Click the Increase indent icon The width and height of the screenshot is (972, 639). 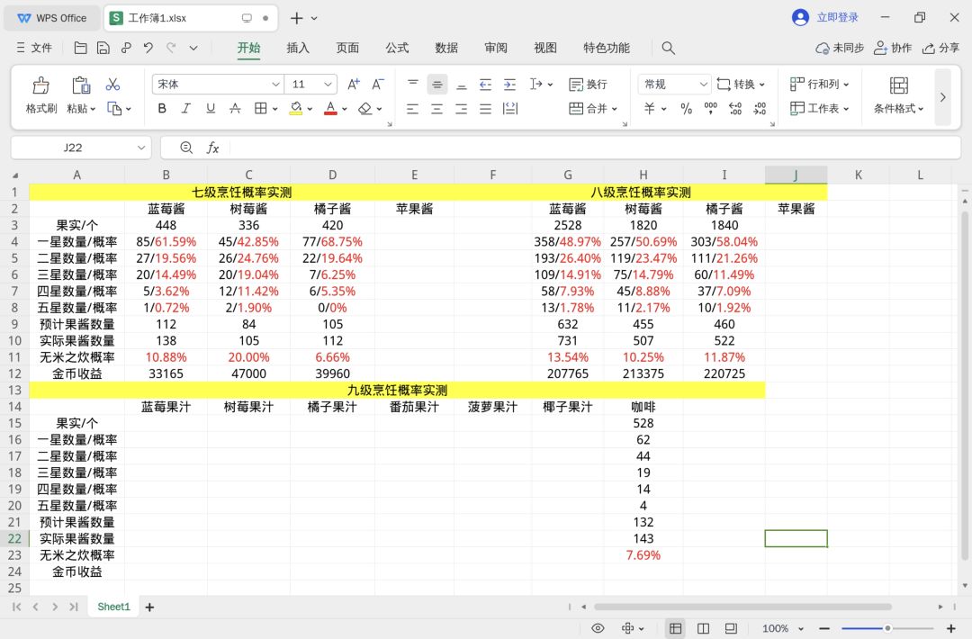[x=509, y=85]
